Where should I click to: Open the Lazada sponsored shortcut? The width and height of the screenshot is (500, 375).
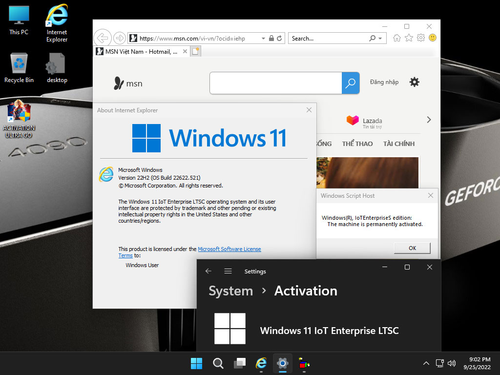[364, 122]
